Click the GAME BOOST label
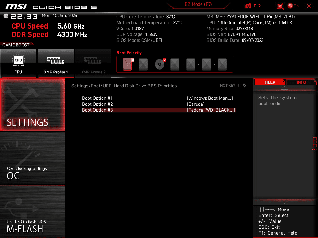Image resolution: width=318 pixels, height=238 pixels. click(16, 45)
